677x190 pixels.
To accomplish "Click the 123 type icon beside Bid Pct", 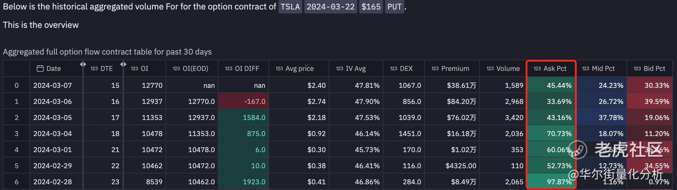I will click(637, 69).
